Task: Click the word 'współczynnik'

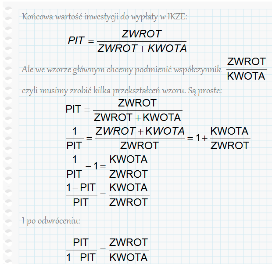Action: click(x=199, y=70)
